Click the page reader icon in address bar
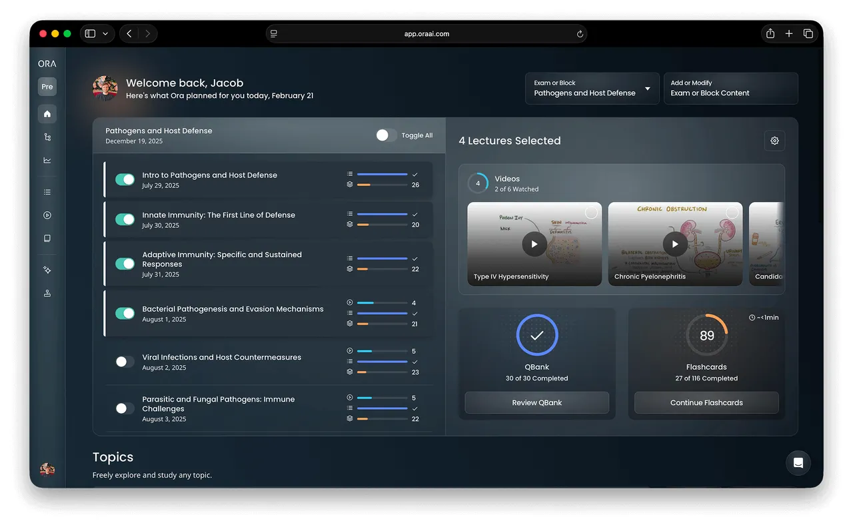This screenshot has height=527, width=853. pos(274,34)
